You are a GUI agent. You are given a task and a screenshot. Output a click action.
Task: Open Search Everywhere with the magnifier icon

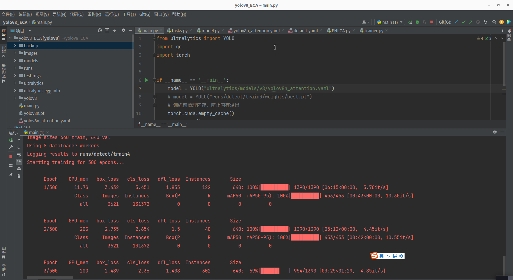coord(495,22)
